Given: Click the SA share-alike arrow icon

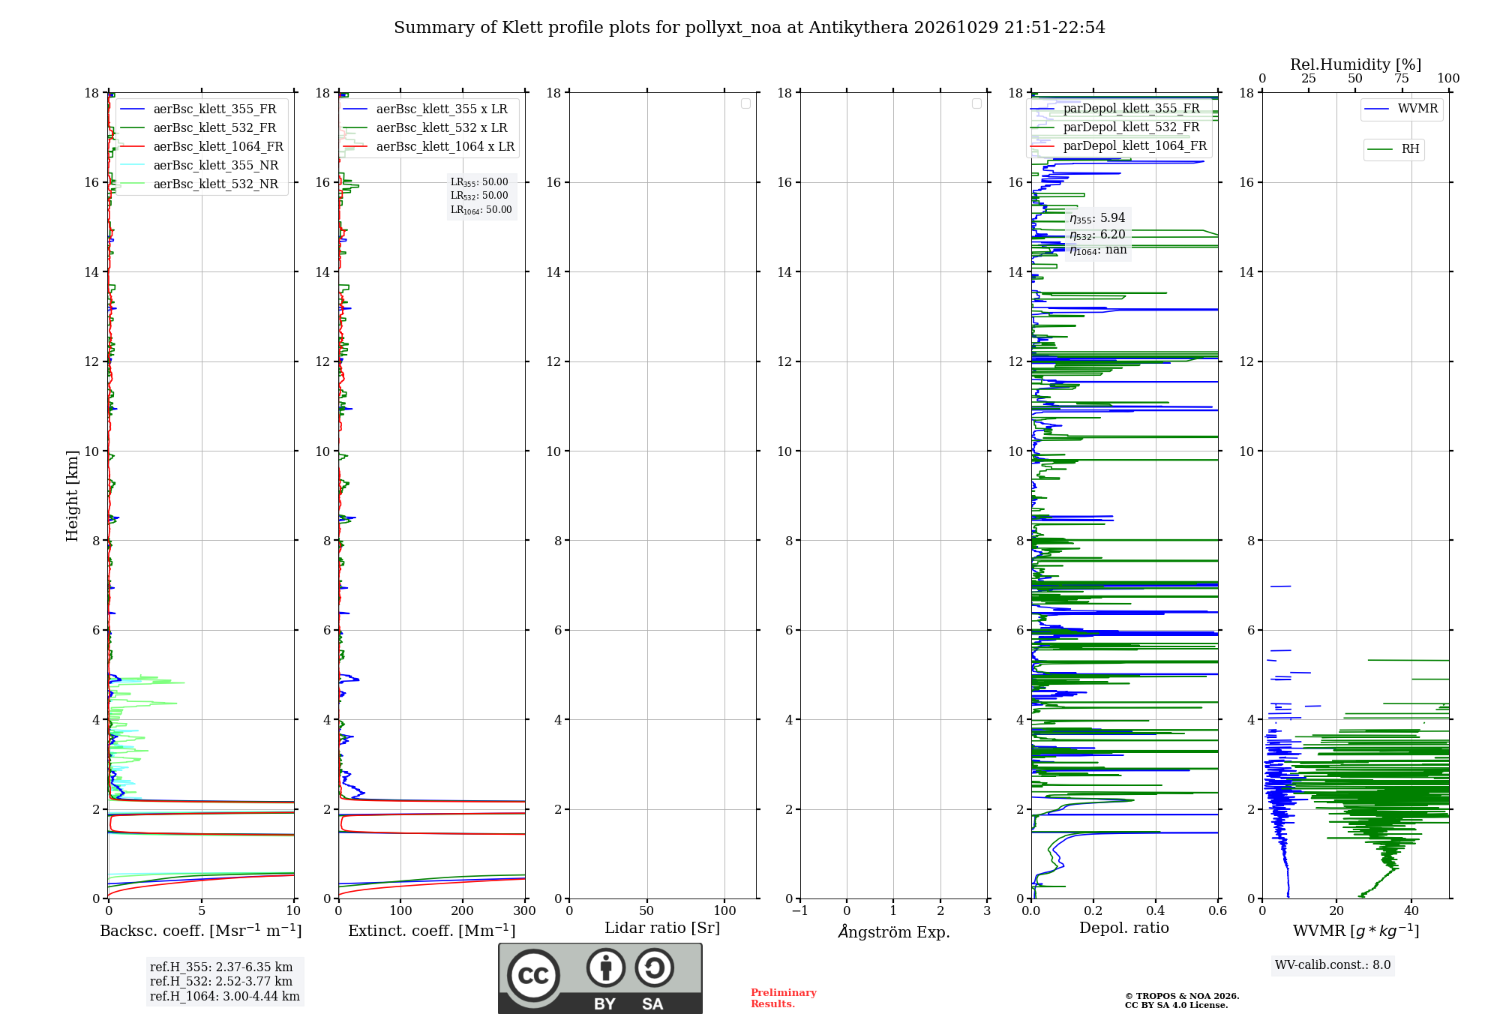Looking at the screenshot, I should pyautogui.click(x=654, y=967).
